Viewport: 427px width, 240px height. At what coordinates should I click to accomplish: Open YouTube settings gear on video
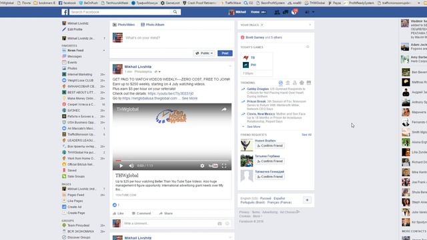(202, 166)
